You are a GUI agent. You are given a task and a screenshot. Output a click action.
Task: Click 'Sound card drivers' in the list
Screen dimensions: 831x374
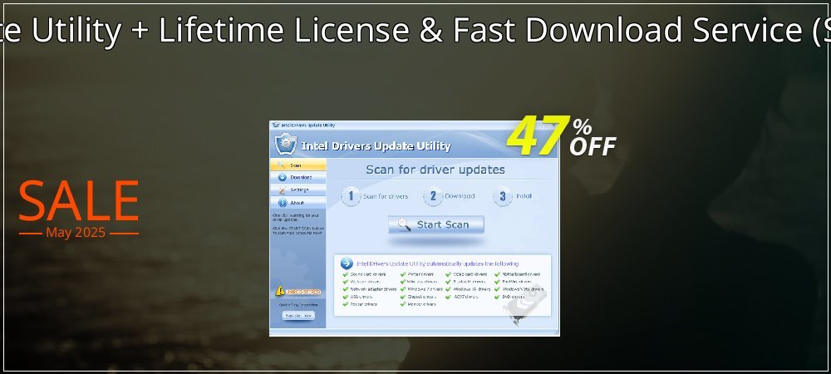[368, 274]
